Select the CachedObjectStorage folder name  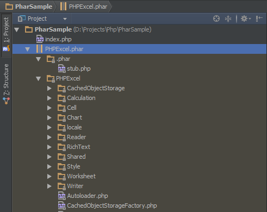coord(96,88)
